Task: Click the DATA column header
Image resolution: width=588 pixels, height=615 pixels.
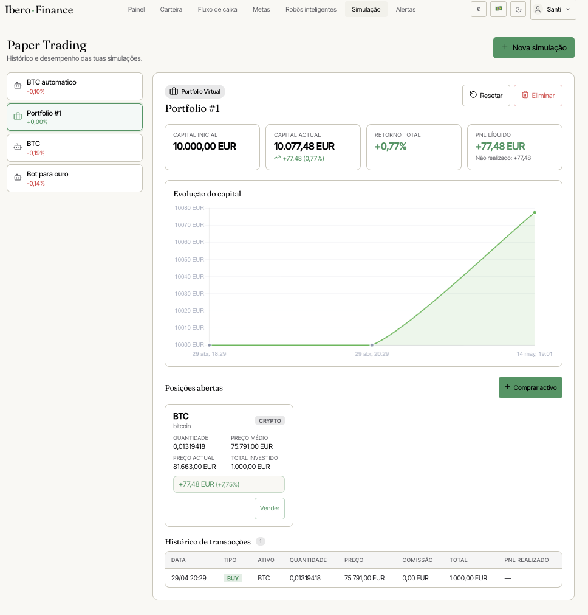Action: point(178,560)
